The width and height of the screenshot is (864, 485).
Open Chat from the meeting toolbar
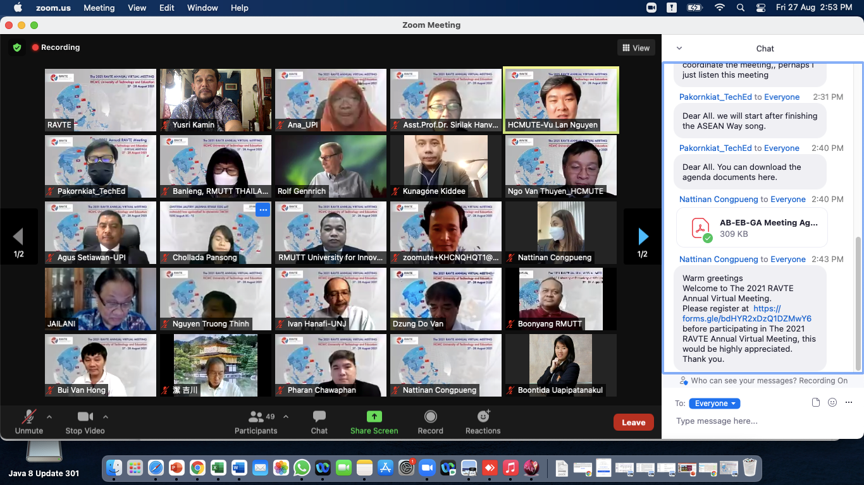[319, 421]
